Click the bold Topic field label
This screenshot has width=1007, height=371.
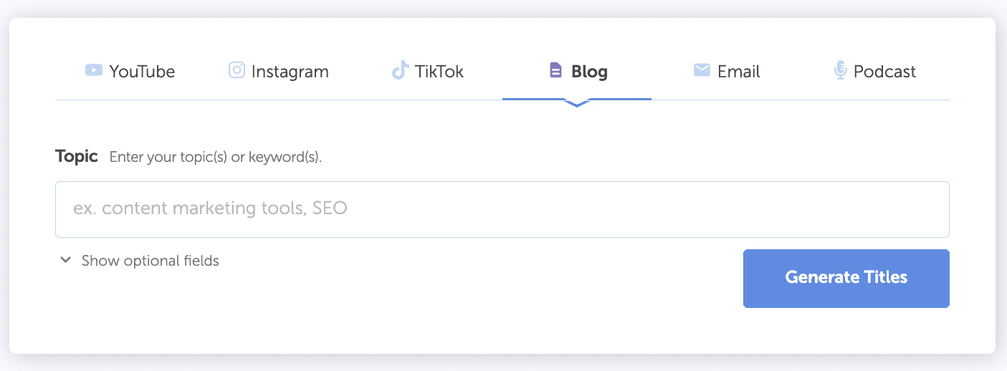click(x=76, y=156)
